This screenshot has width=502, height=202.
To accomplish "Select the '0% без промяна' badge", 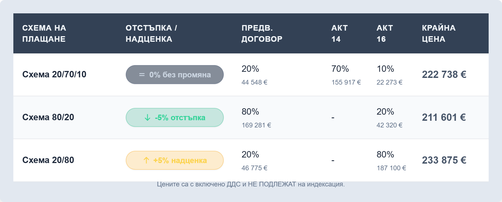I will pyautogui.click(x=175, y=75).
